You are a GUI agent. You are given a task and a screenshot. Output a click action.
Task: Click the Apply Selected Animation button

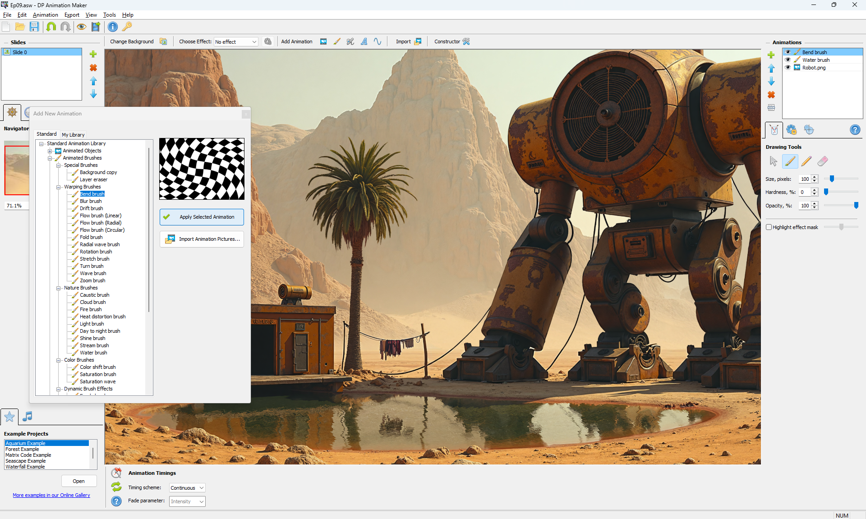202,217
